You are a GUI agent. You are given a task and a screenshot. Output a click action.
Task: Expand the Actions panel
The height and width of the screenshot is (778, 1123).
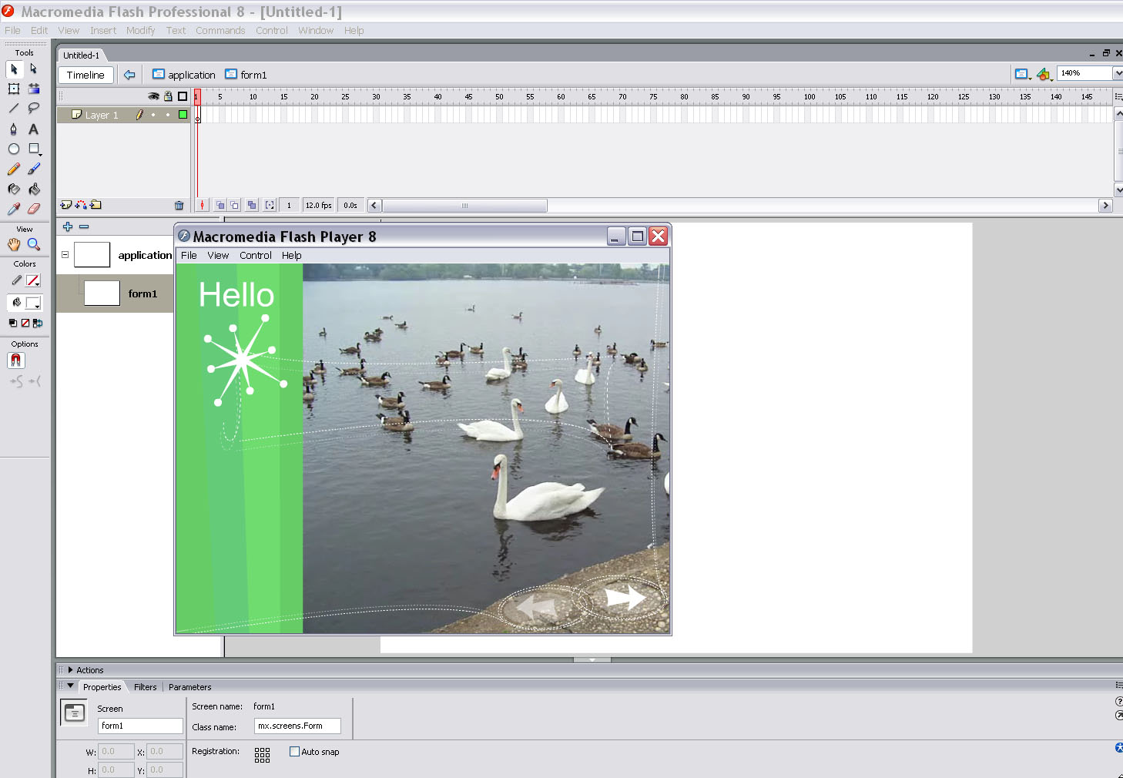71,670
